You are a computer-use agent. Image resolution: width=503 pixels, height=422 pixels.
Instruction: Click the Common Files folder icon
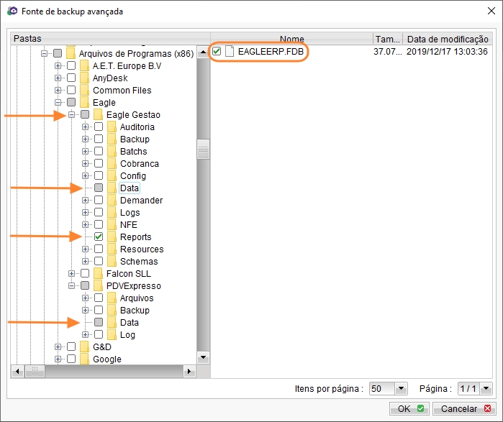(x=84, y=90)
